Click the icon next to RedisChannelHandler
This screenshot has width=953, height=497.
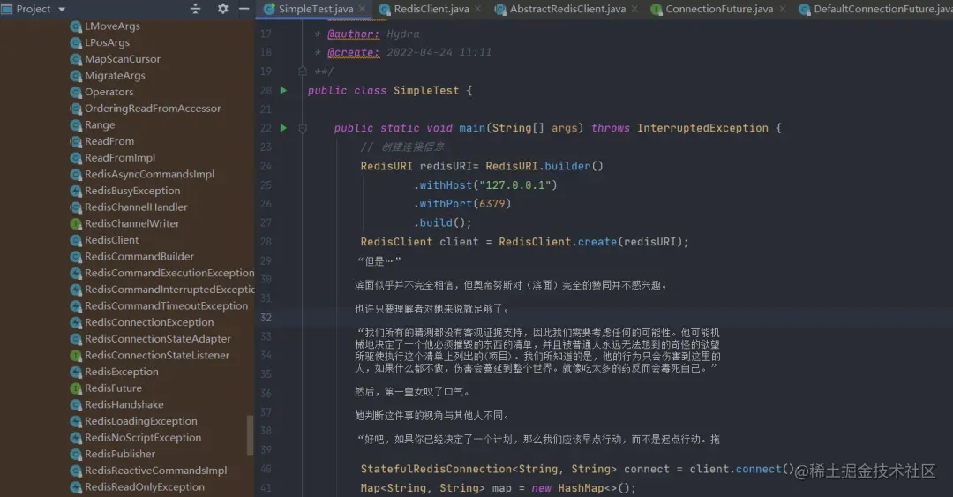click(76, 207)
